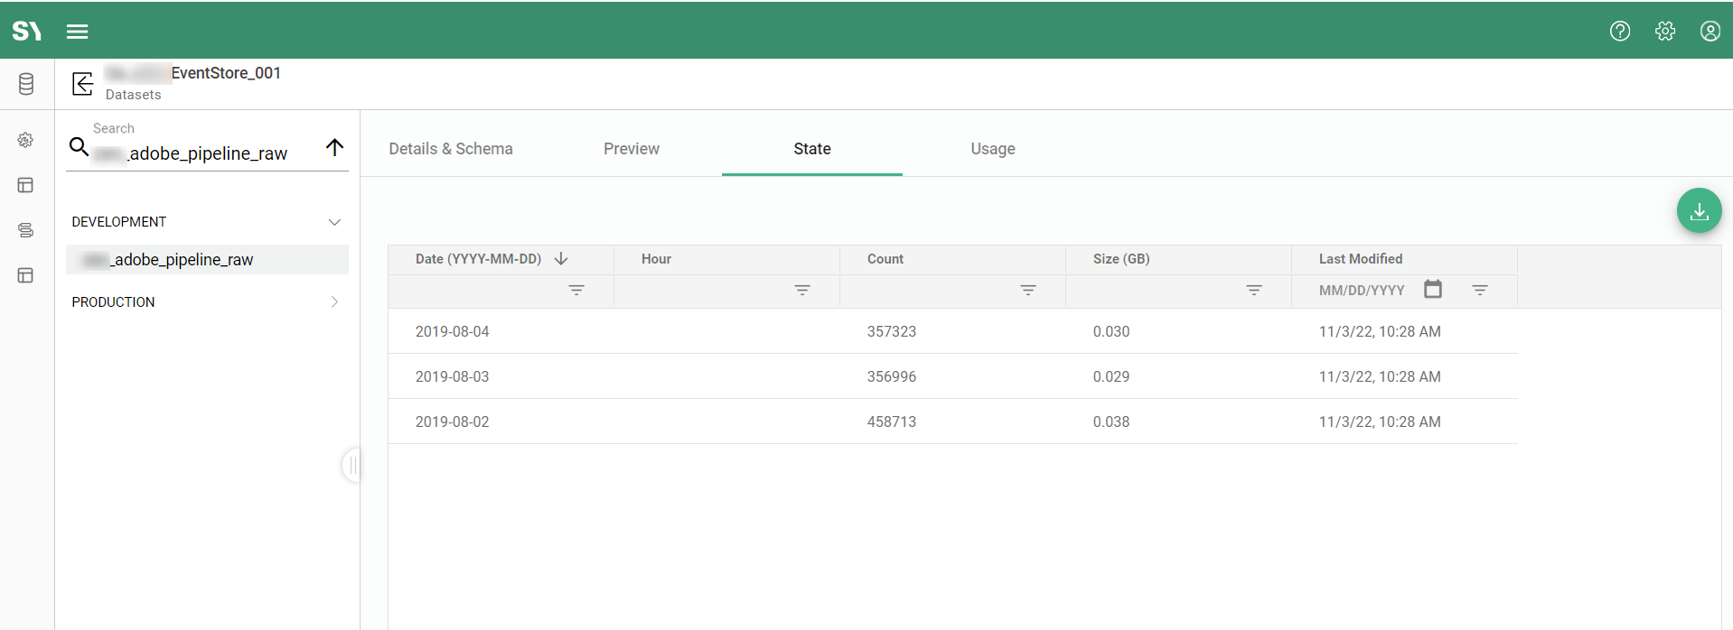
Task: Click the sidebar panel resize handle
Action: (x=352, y=466)
